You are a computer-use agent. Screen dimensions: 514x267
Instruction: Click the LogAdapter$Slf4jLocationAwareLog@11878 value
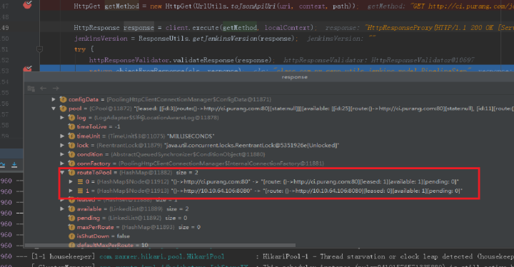tap(156, 117)
